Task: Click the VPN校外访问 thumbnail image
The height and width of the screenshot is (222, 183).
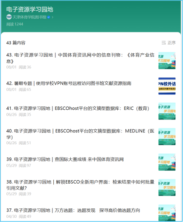Action: coord(167,86)
